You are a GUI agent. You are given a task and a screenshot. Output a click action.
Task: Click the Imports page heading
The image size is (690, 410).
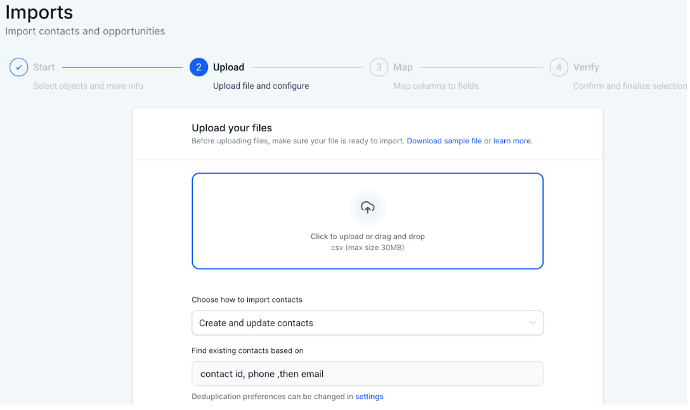pos(39,12)
